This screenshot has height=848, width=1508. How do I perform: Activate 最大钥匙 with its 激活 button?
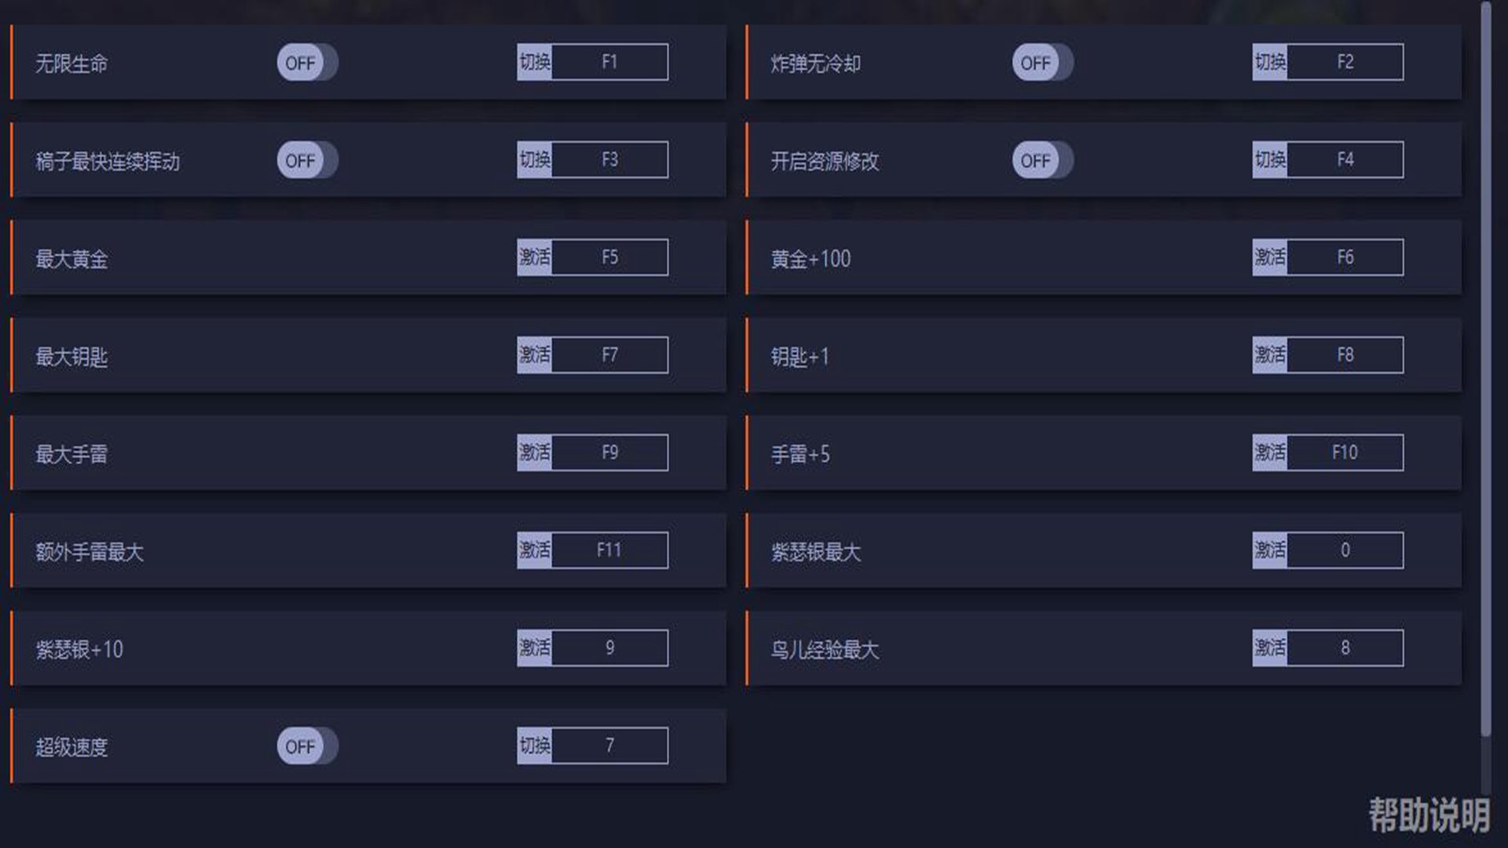pyautogui.click(x=535, y=355)
